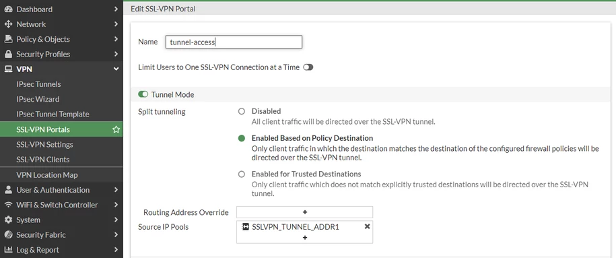Click the Split tunneling label
616x258 pixels.
click(162, 112)
